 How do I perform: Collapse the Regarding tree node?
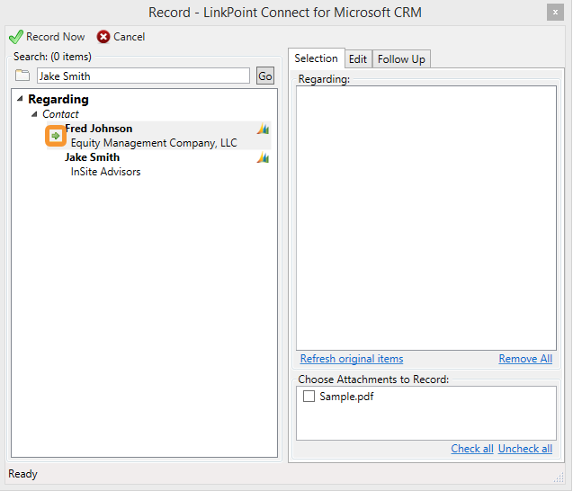[21, 99]
